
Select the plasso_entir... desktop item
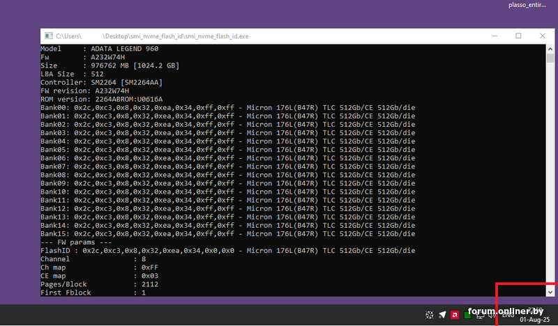527,5
